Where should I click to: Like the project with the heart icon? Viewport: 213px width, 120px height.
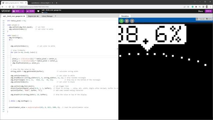[x=38, y=11]
